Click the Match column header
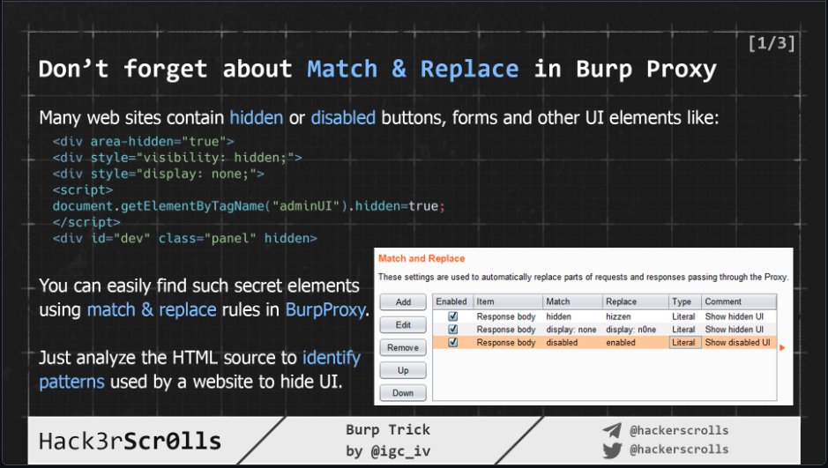 (x=572, y=301)
